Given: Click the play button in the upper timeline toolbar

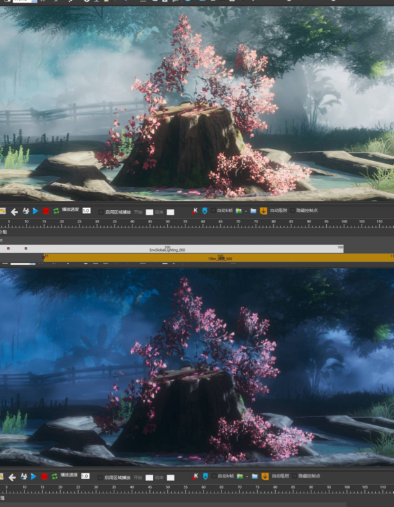Looking at the screenshot, I should click(x=36, y=211).
